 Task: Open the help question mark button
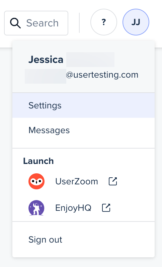coord(104,22)
